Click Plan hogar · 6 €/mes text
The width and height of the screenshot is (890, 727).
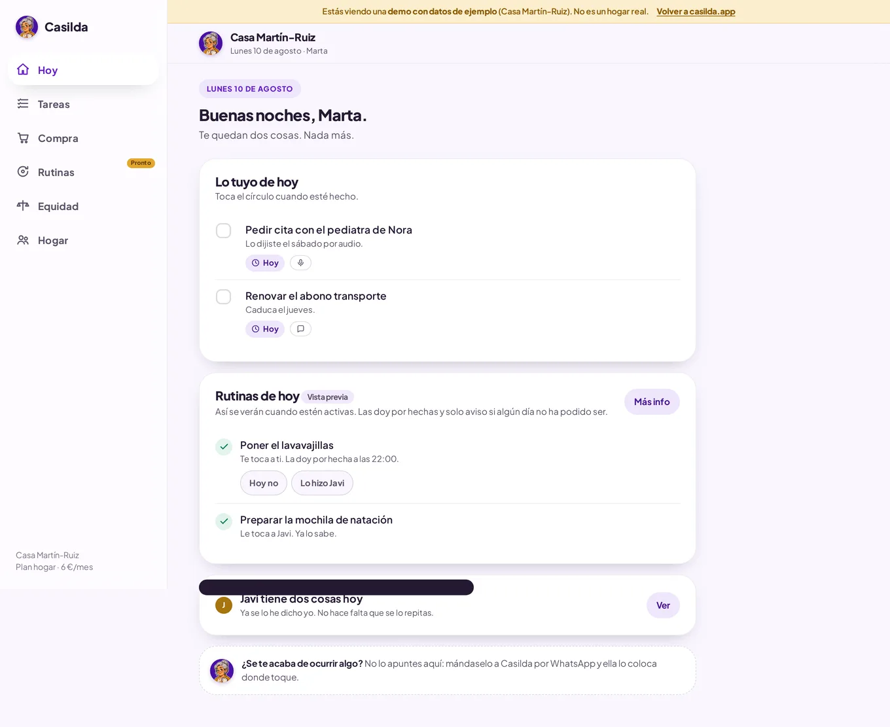click(54, 567)
